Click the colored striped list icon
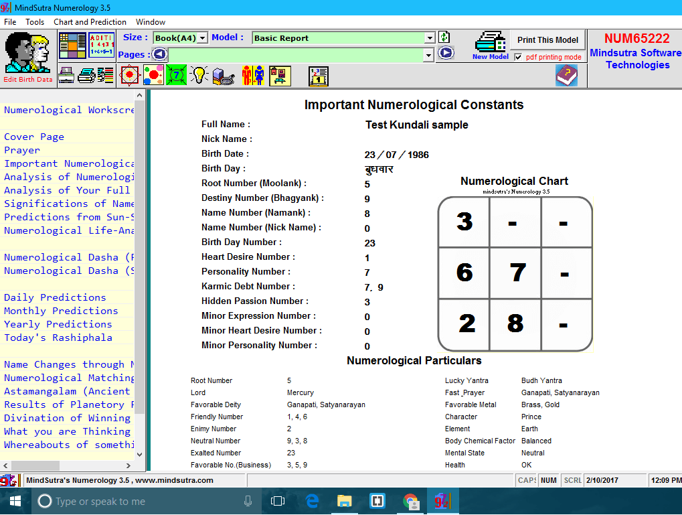Viewport: 682px width, 515px height. (x=105, y=75)
